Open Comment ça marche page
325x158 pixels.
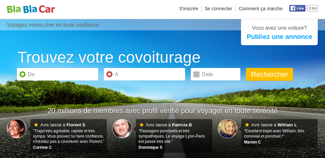(261, 9)
